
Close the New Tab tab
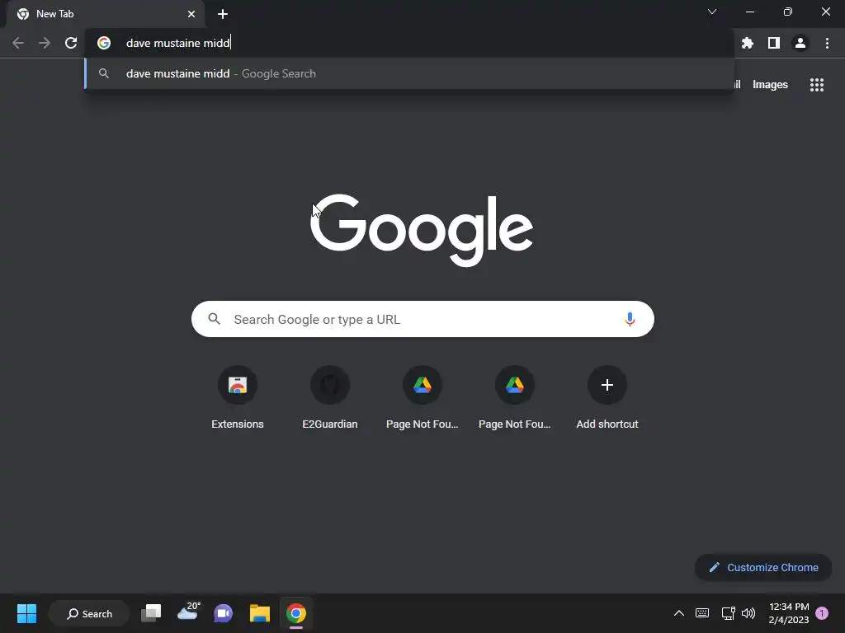(191, 14)
